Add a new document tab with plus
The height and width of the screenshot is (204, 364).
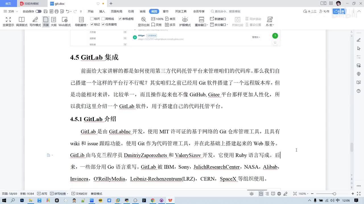tap(111, 4)
